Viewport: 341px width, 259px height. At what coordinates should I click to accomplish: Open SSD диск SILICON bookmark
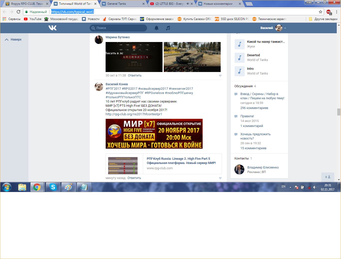click(x=232, y=19)
